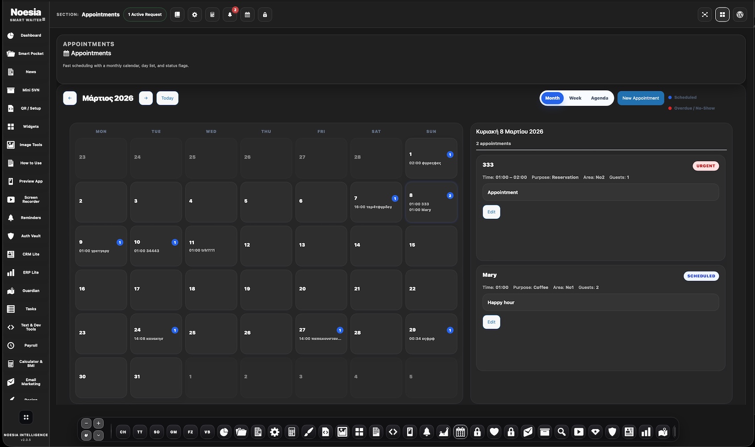Go to previous month with left arrow
Image resolution: width=755 pixels, height=447 pixels.
coord(70,98)
